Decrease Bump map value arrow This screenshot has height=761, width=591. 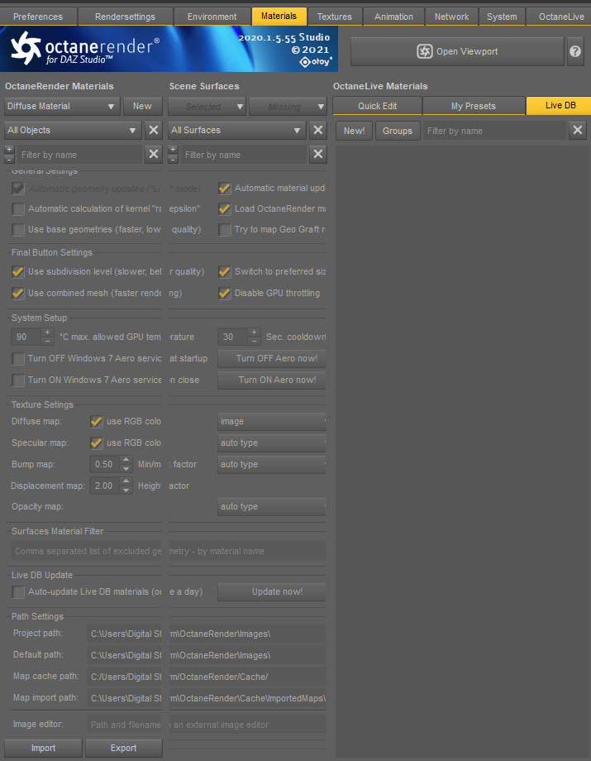click(x=126, y=469)
